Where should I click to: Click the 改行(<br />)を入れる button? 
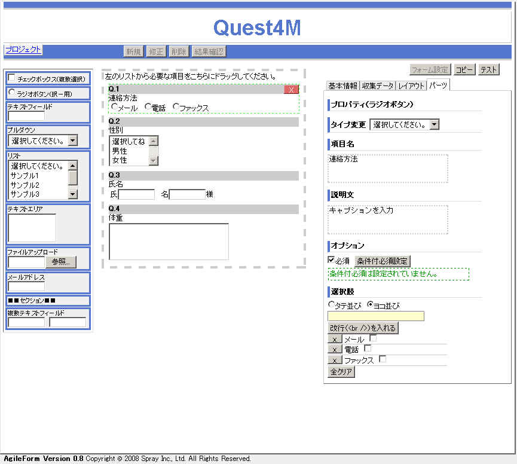[363, 328]
